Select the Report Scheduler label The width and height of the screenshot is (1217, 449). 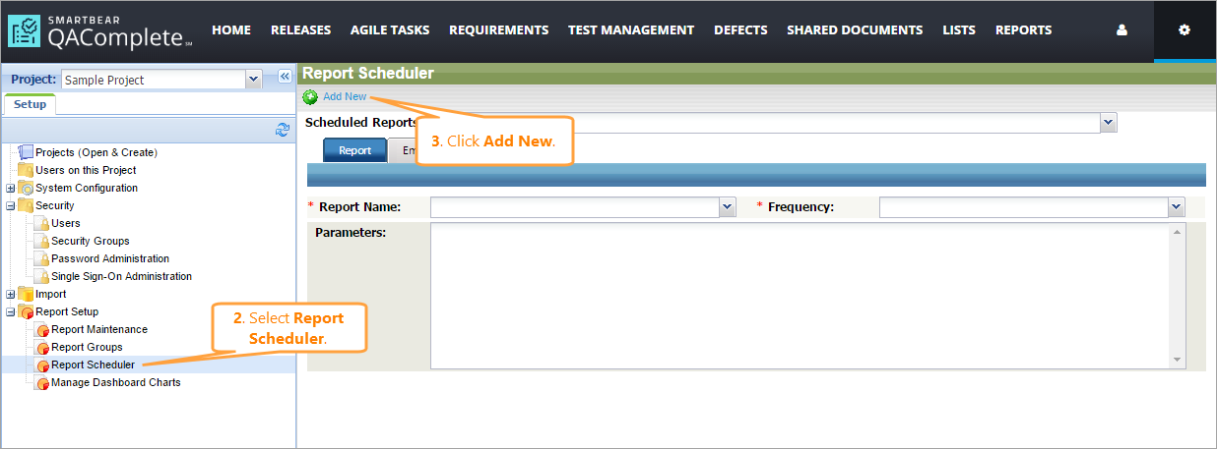[93, 365]
